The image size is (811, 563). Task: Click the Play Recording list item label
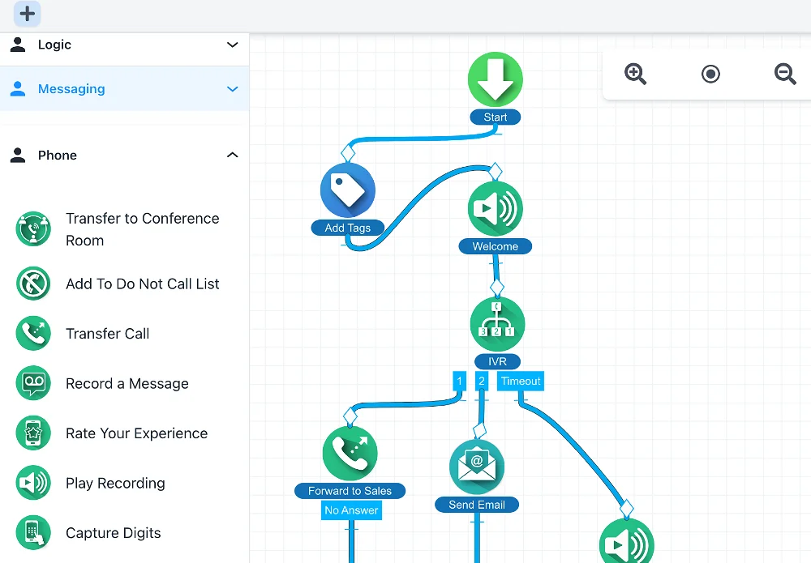115,484
